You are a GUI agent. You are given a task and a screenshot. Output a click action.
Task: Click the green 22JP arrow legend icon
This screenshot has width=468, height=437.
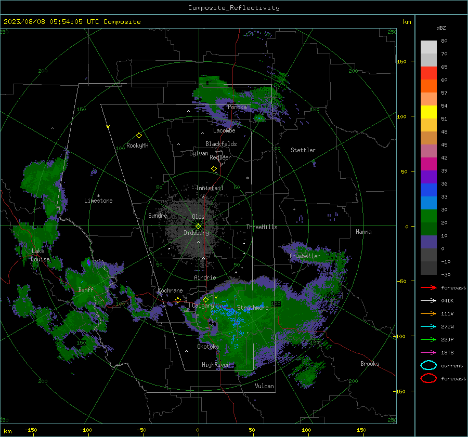(x=428, y=339)
